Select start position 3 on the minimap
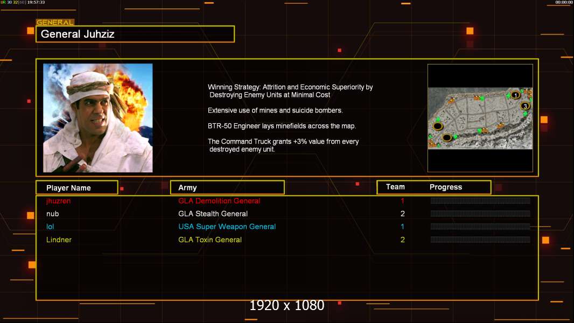This screenshot has height=323, width=574. (x=525, y=106)
